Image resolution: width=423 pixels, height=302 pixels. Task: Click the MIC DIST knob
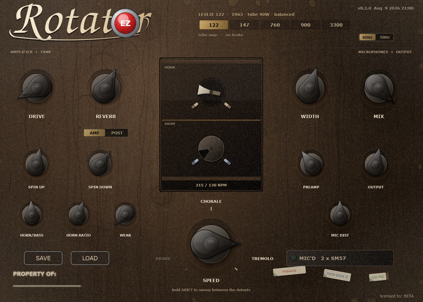tap(340, 214)
